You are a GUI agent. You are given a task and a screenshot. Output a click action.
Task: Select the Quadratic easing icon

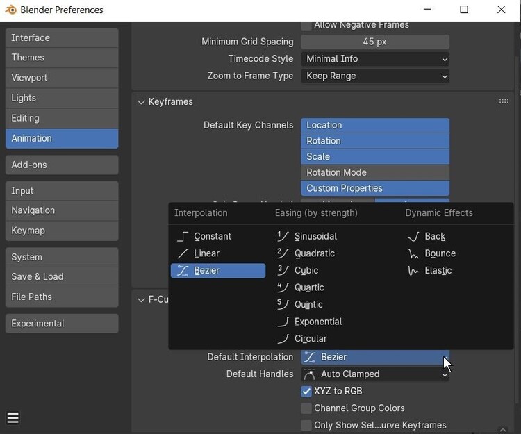point(283,253)
